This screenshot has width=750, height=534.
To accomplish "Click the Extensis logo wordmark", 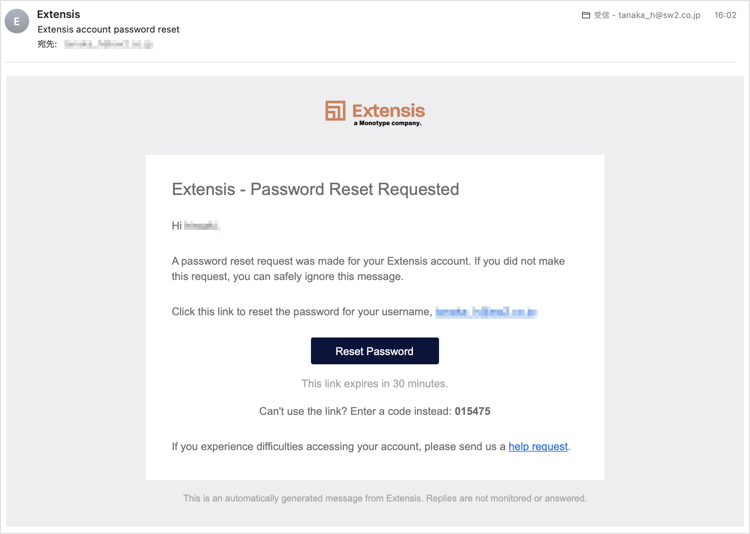I will click(388, 111).
